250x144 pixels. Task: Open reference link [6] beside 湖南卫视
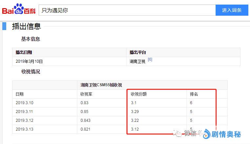(150, 59)
